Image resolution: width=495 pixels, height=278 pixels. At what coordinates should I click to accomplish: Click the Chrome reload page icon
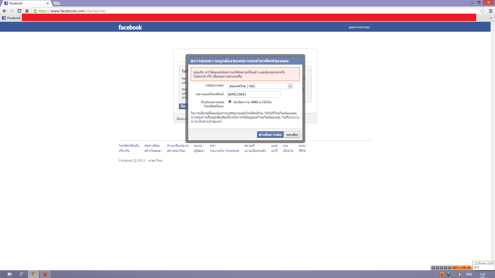[19, 11]
